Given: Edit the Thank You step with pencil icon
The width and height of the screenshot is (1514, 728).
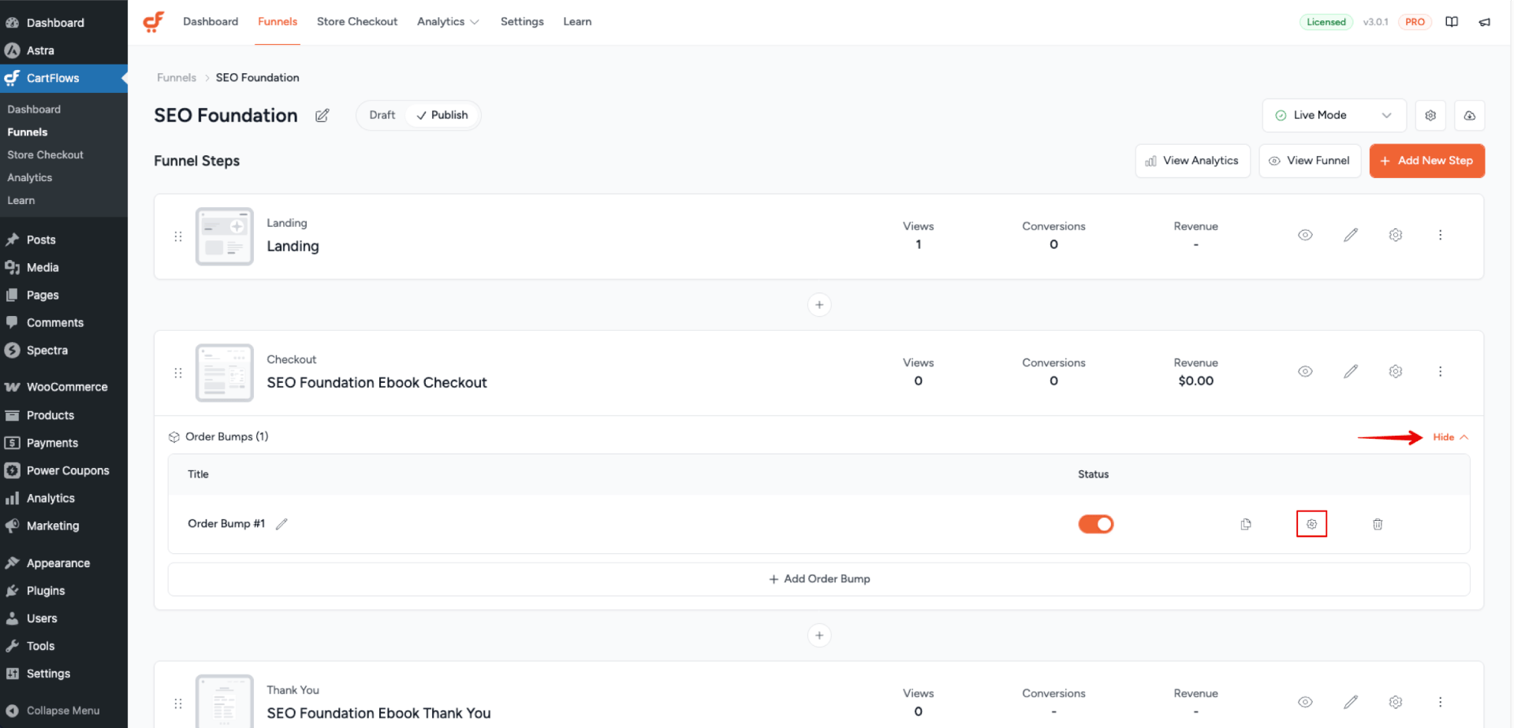Looking at the screenshot, I should [1351, 701].
